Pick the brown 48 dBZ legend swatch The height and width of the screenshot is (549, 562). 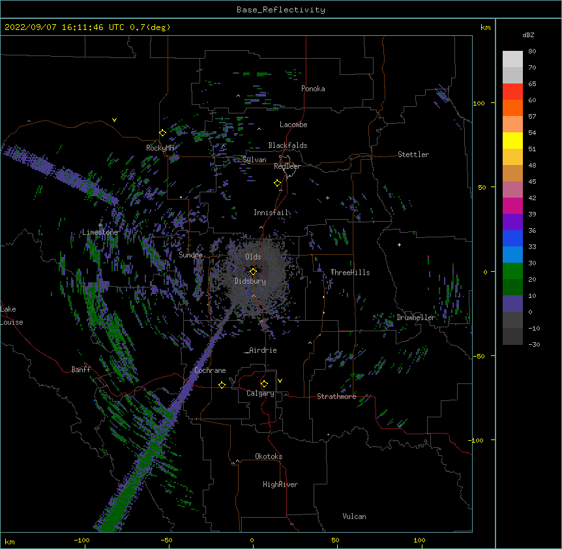tap(512, 173)
